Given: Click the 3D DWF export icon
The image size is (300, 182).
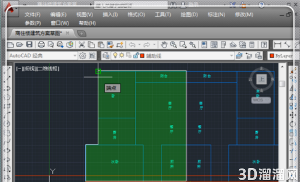Looking at the screenshot, I should coord(70,45).
